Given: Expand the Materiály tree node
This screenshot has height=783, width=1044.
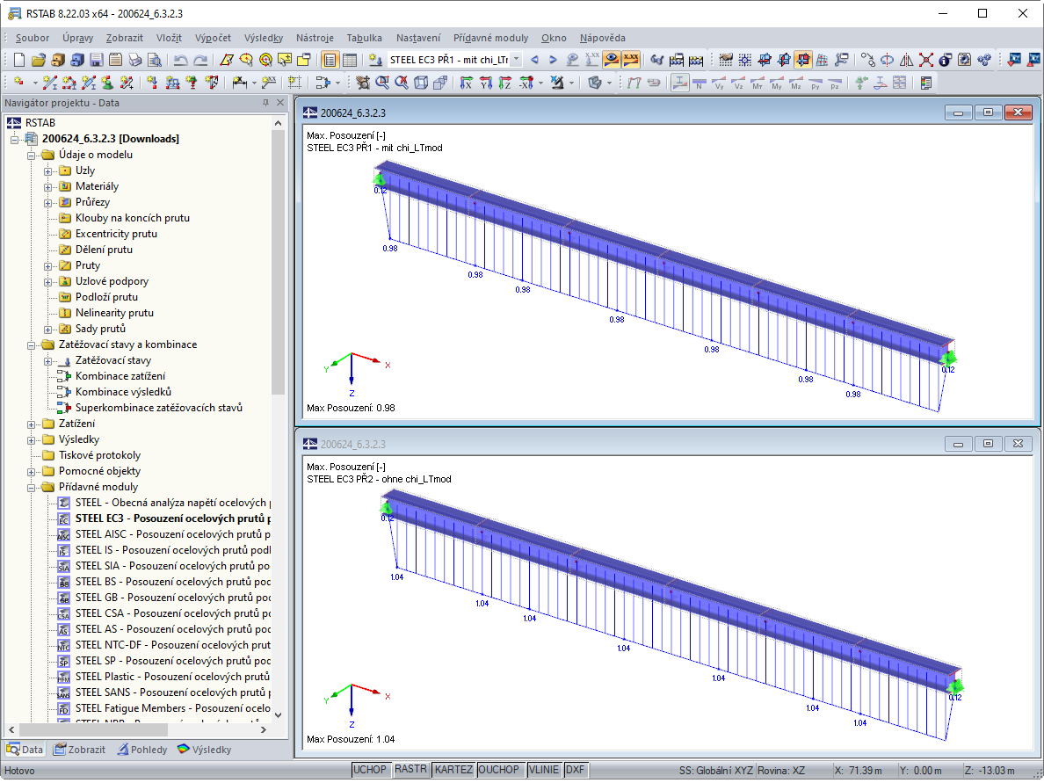Looking at the screenshot, I should tap(48, 187).
